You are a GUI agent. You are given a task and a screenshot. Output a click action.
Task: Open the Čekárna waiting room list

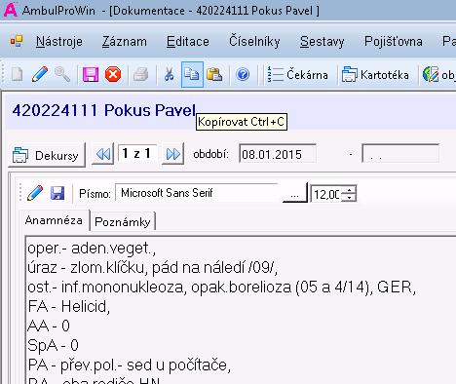[x=297, y=75]
